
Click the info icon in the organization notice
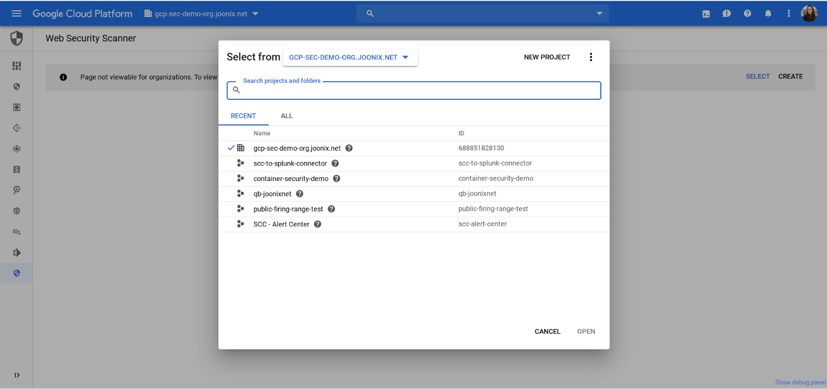click(x=63, y=77)
